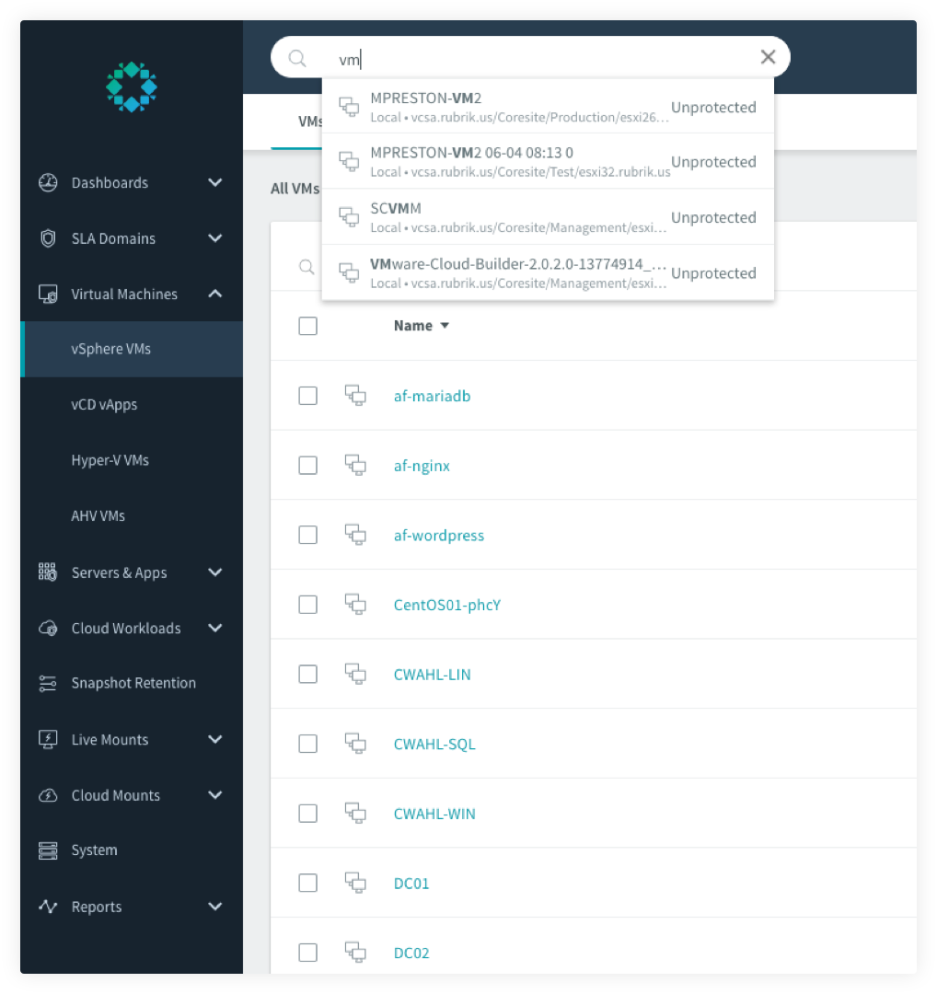The image size is (937, 994).
Task: Expand the Cloud Mounts chevron
Action: pos(215,795)
